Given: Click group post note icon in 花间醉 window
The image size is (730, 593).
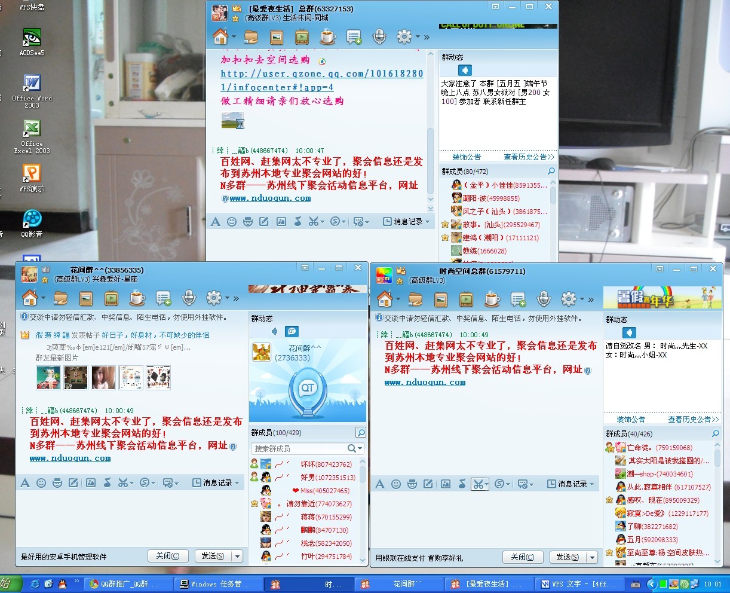Looking at the screenshot, I should (162, 298).
